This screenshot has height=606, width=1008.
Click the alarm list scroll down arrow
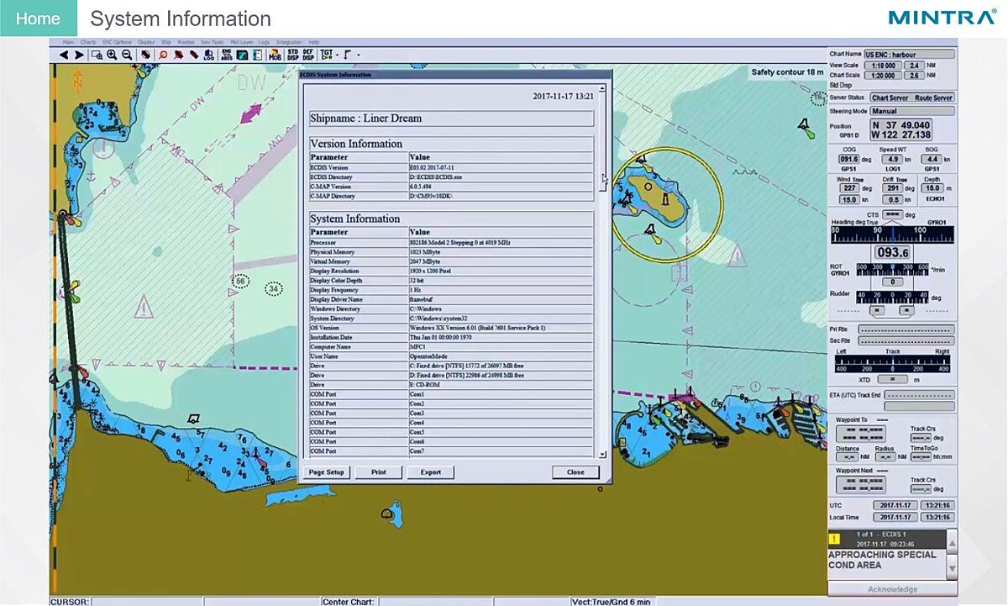coord(952,569)
